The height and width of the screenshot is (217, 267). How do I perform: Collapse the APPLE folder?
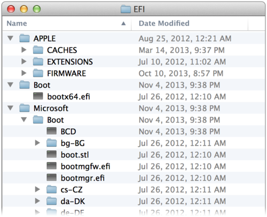(x=11, y=38)
